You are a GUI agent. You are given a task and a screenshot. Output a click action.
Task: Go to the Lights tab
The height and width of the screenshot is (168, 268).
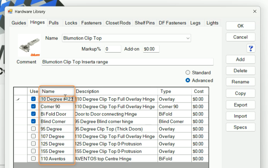coord(212,23)
